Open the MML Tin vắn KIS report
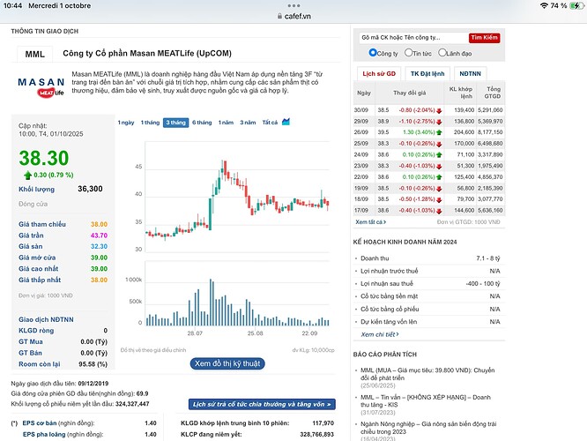This screenshot has width=587, height=441. [x=426, y=401]
